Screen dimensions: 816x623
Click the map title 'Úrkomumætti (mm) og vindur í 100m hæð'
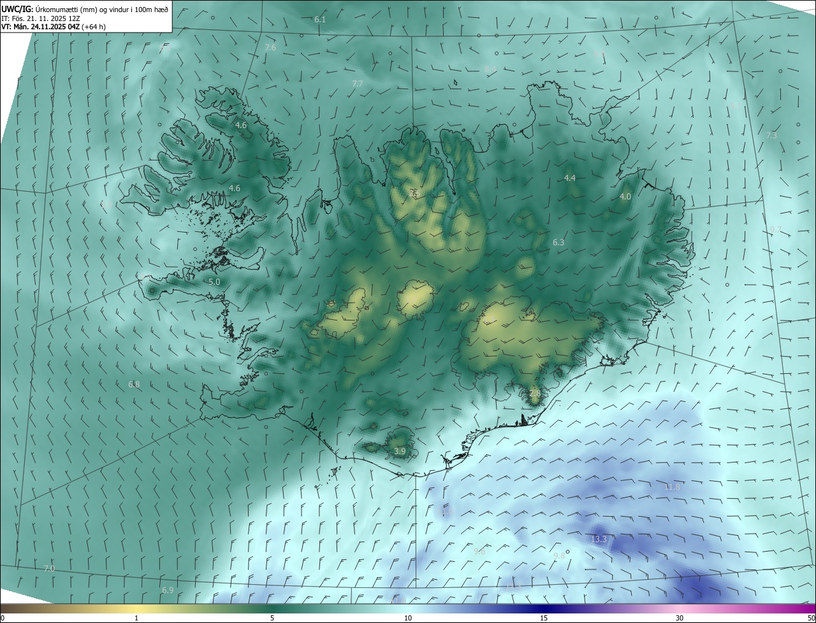102,8
